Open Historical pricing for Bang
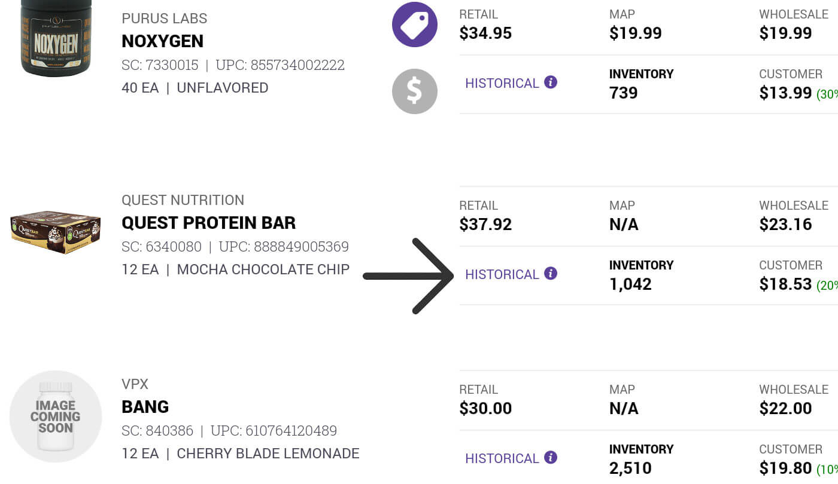 coord(502,459)
